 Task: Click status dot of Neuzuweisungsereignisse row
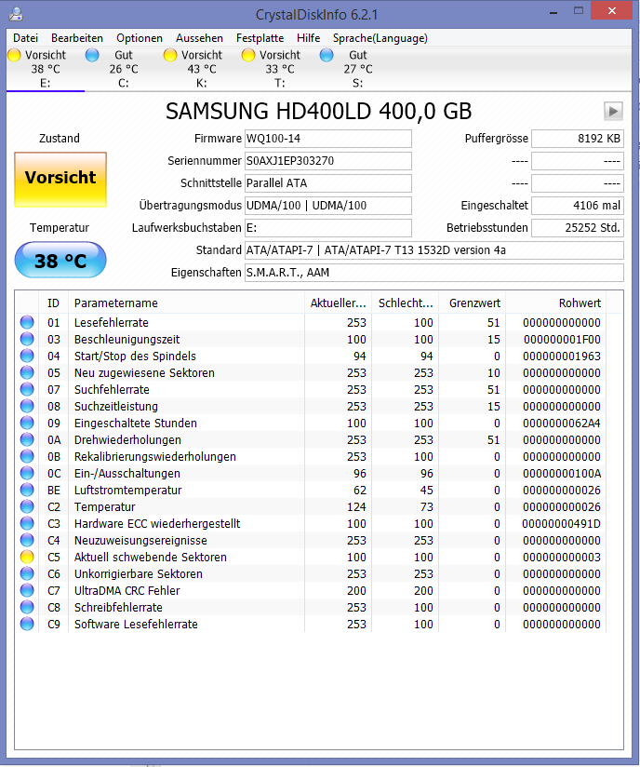(27, 540)
